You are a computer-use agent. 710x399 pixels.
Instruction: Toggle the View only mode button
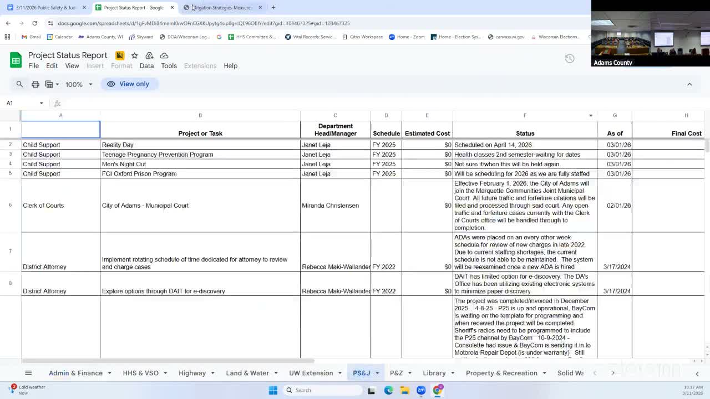(128, 84)
